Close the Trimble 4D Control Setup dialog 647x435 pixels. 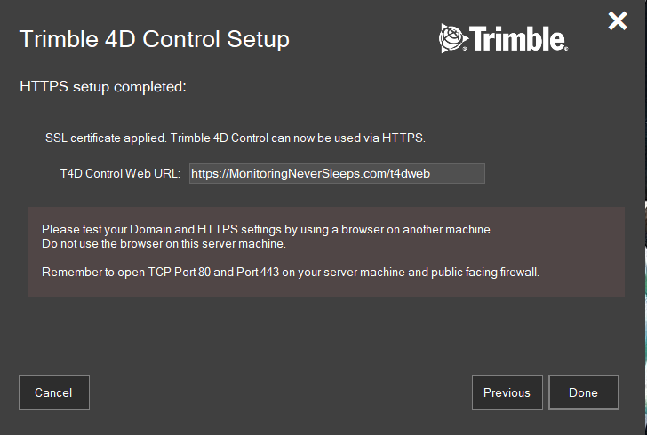point(618,21)
